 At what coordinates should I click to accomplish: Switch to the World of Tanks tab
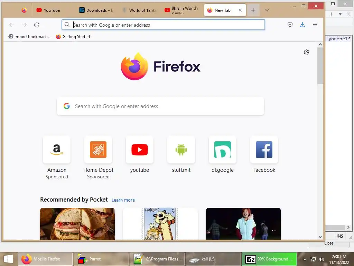140,10
